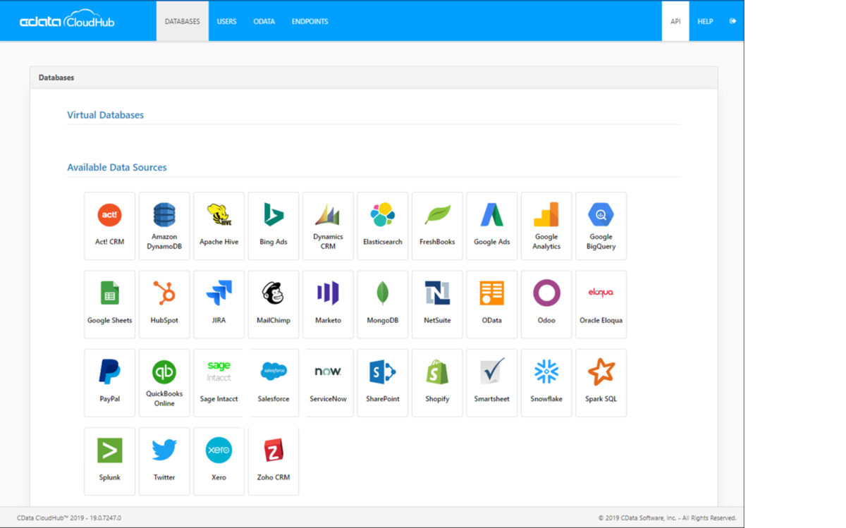
Task: Open the Snowflake connector tile
Action: point(546,383)
